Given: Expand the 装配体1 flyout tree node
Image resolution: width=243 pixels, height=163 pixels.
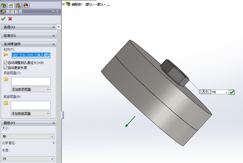Looking at the screenshot, I should [x=63, y=4].
